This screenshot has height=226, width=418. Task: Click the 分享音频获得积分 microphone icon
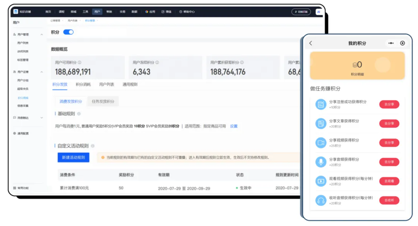coord(321,162)
